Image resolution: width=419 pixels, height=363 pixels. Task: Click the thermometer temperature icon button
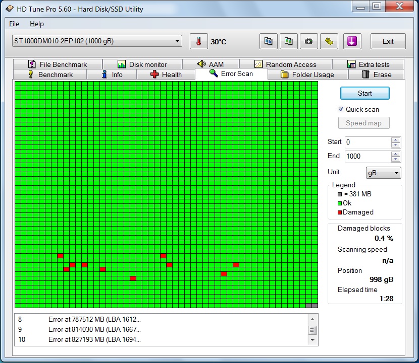tap(198, 41)
